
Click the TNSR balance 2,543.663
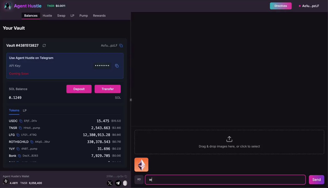(x=101, y=128)
